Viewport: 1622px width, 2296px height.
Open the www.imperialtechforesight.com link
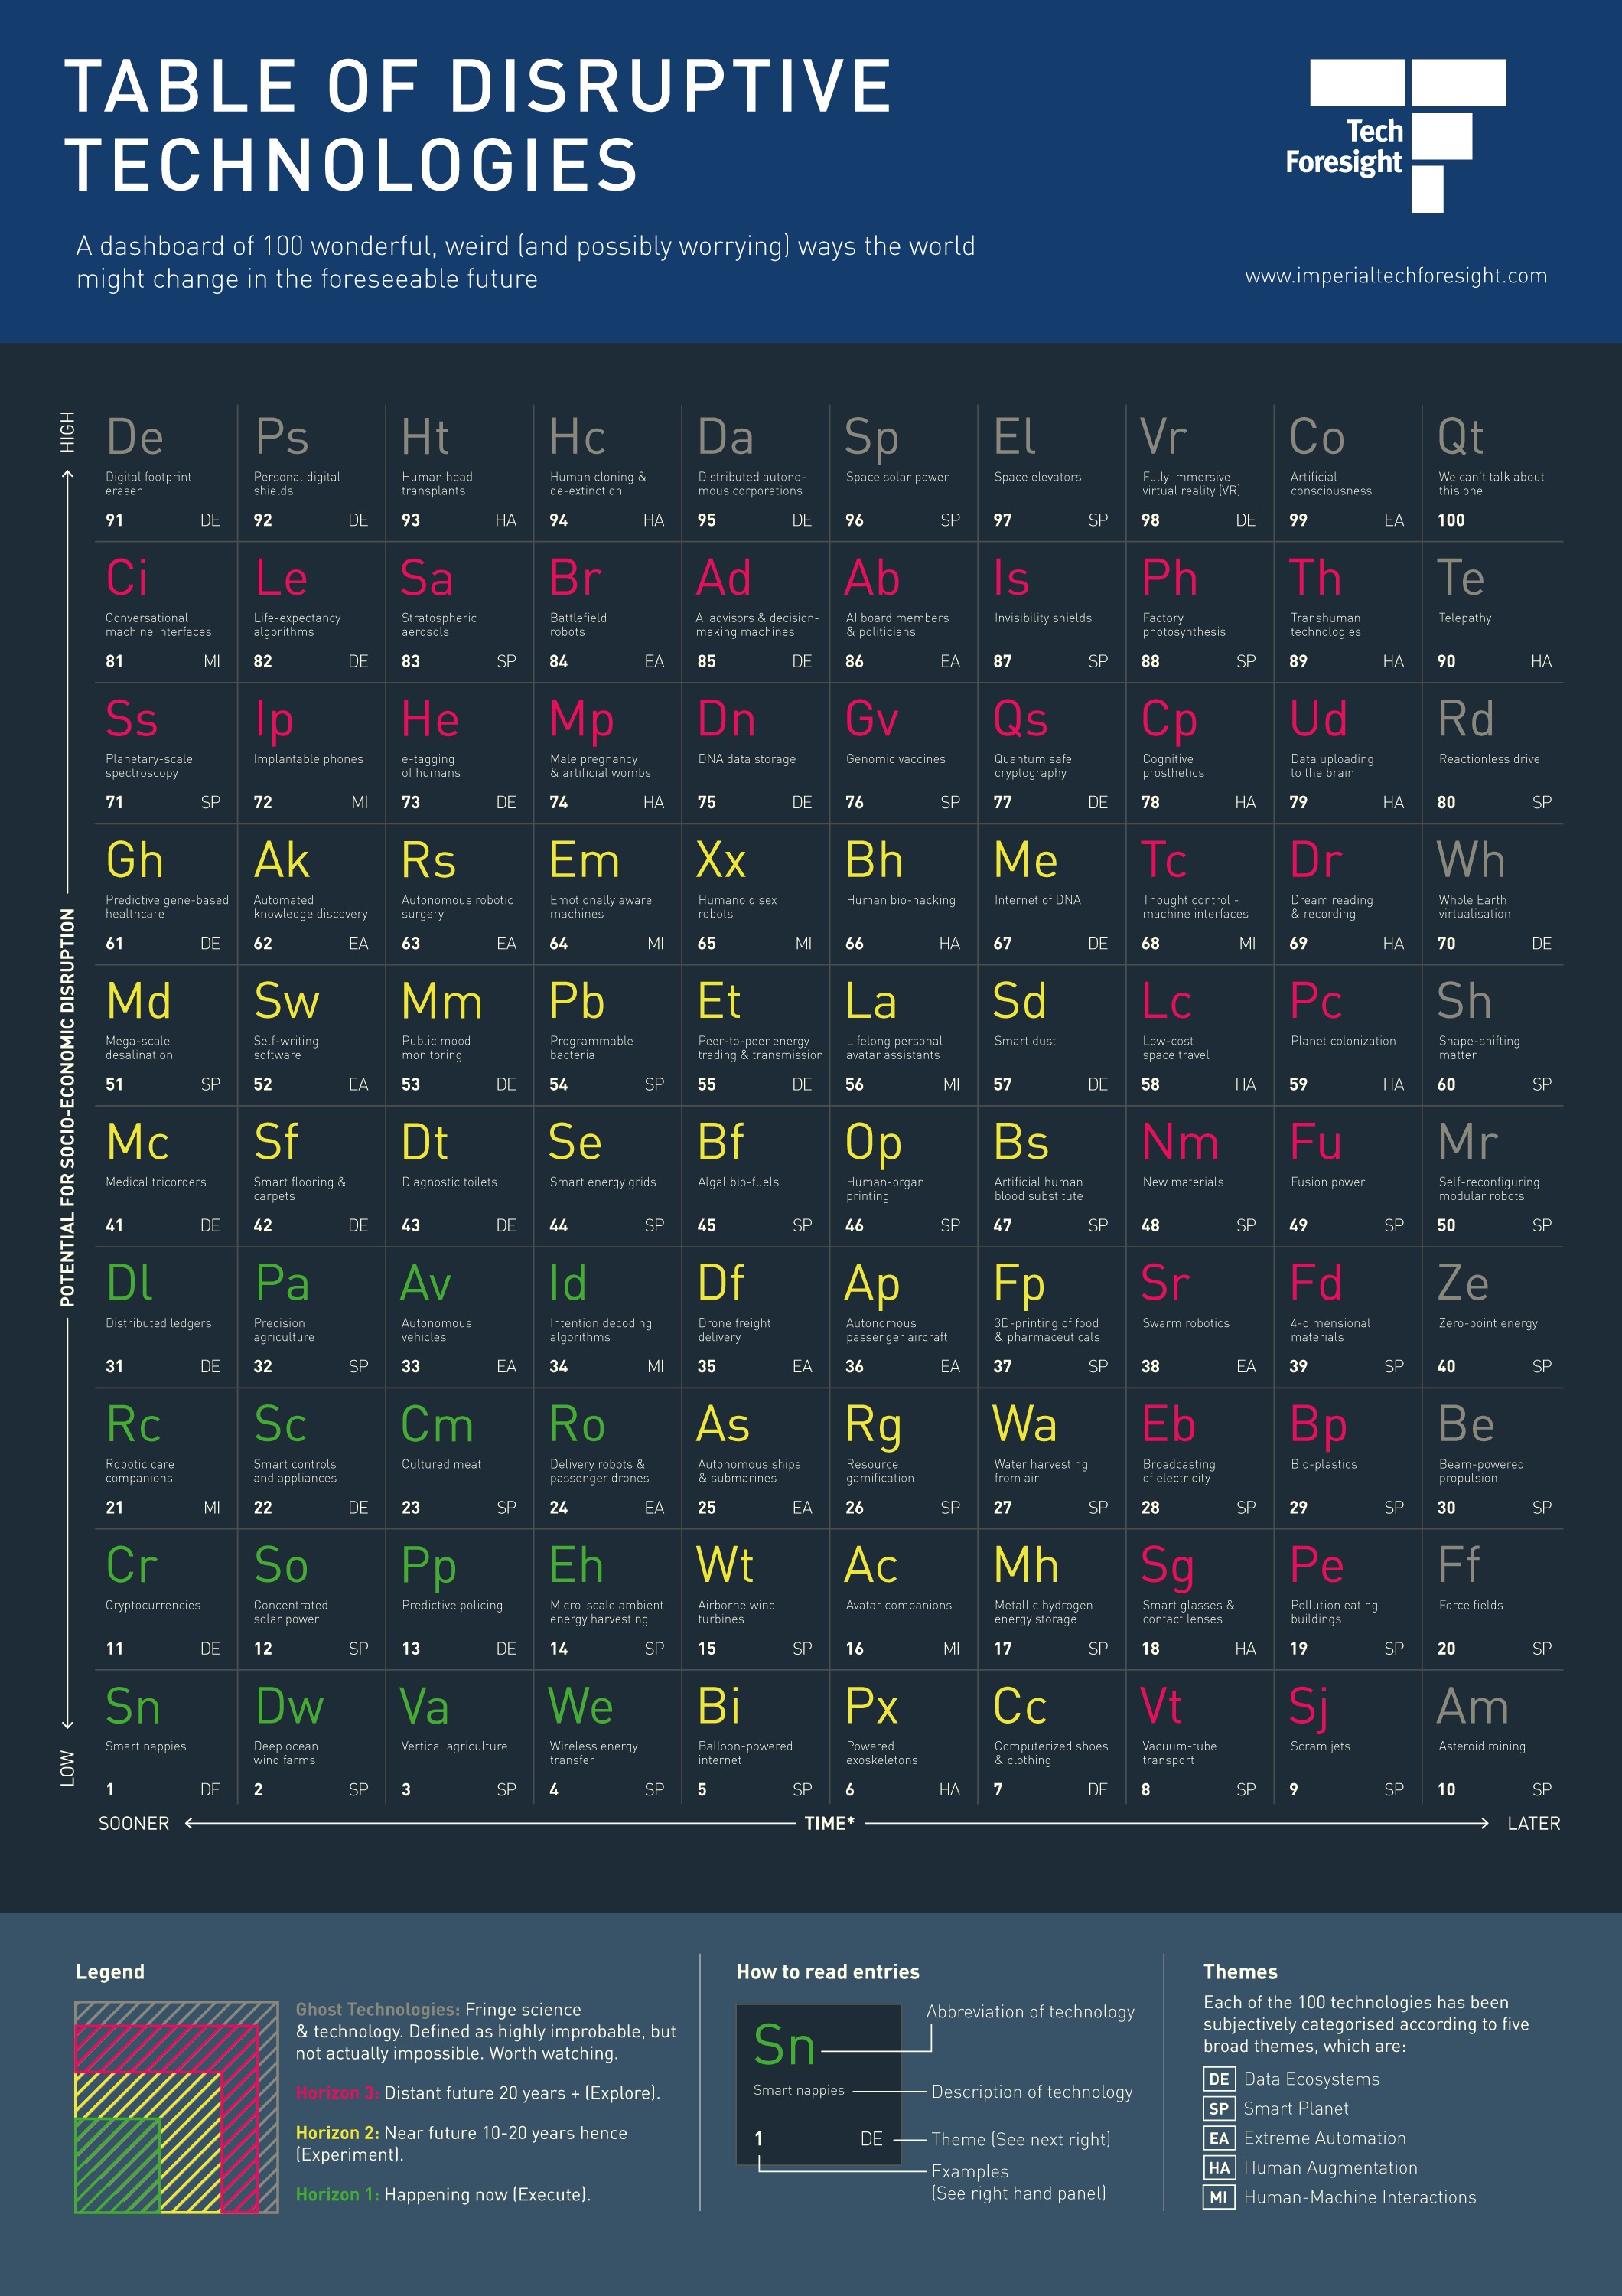coord(1395,276)
